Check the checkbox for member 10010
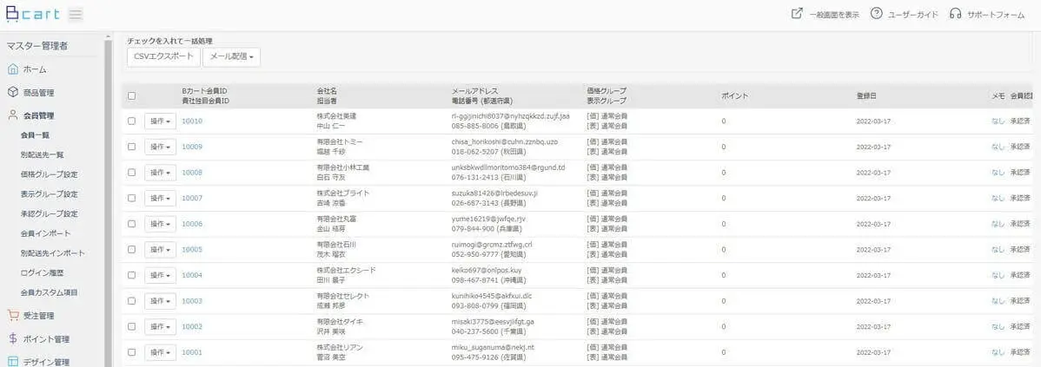Viewport: 1041px width, 367px height. pos(131,121)
